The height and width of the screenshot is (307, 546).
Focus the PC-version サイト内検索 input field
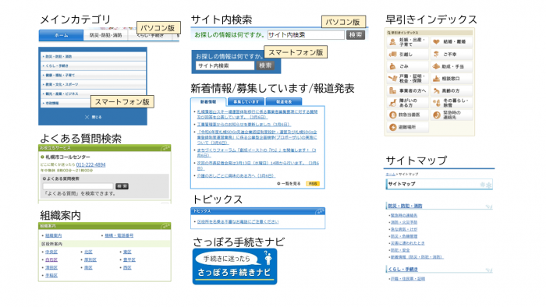click(x=306, y=35)
